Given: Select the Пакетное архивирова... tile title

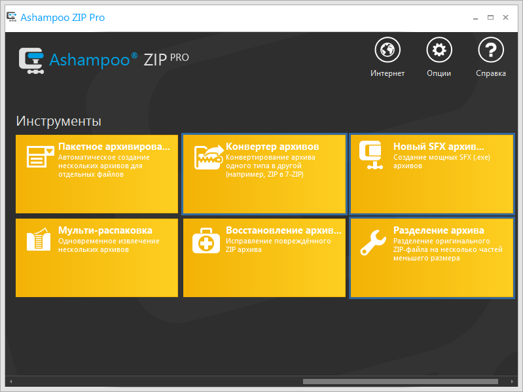Looking at the screenshot, I should [114, 147].
